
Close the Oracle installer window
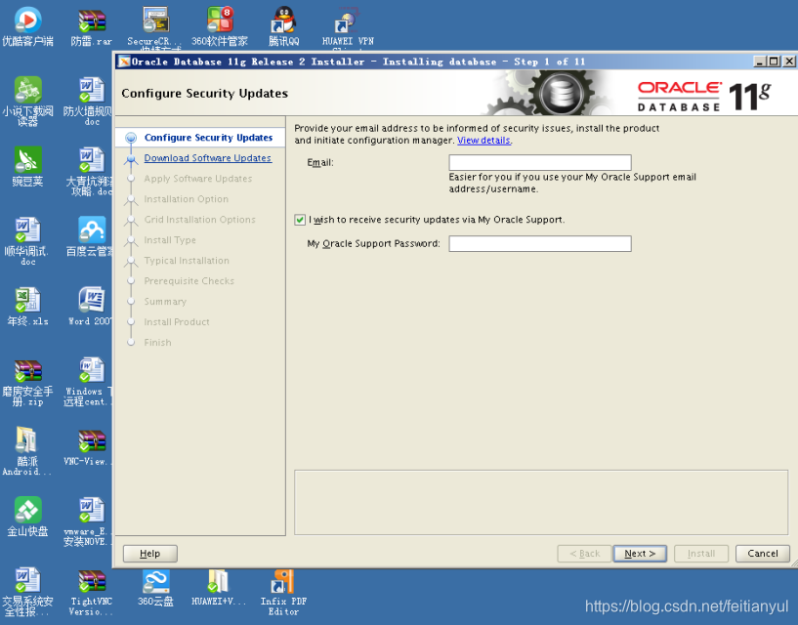pos(788,62)
